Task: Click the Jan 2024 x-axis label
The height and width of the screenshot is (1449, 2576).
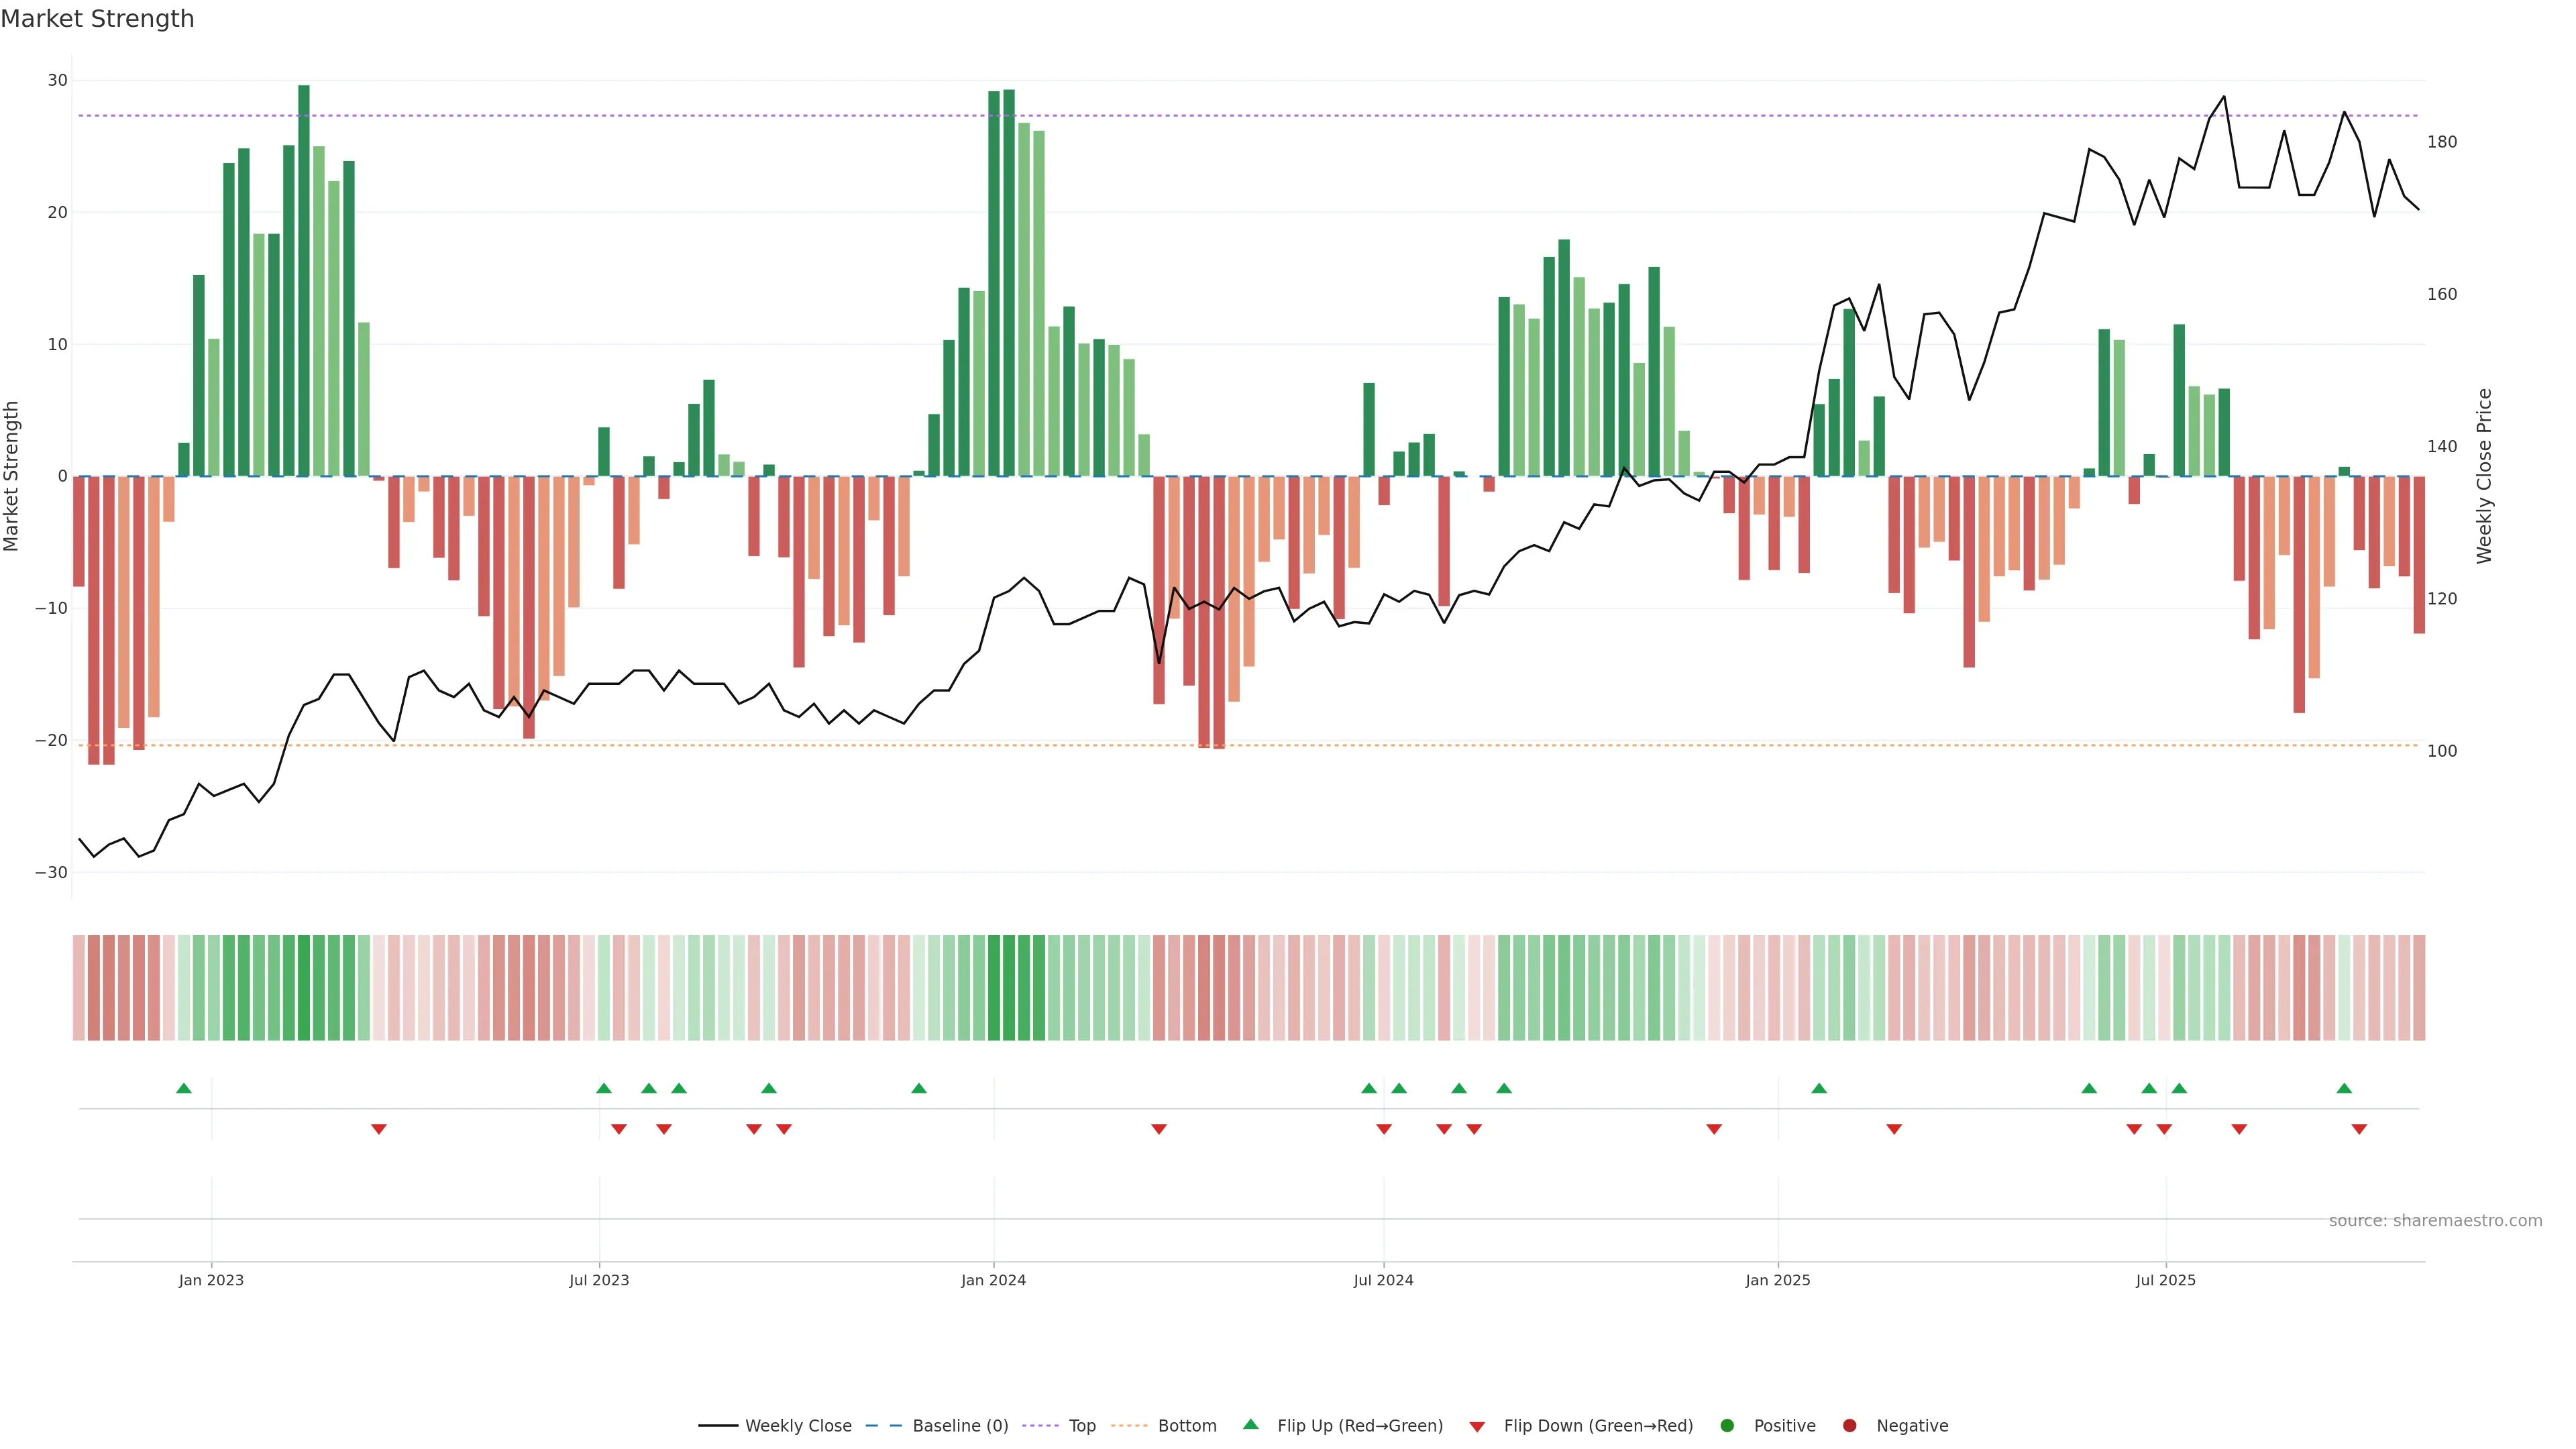Action: tap(993, 1280)
